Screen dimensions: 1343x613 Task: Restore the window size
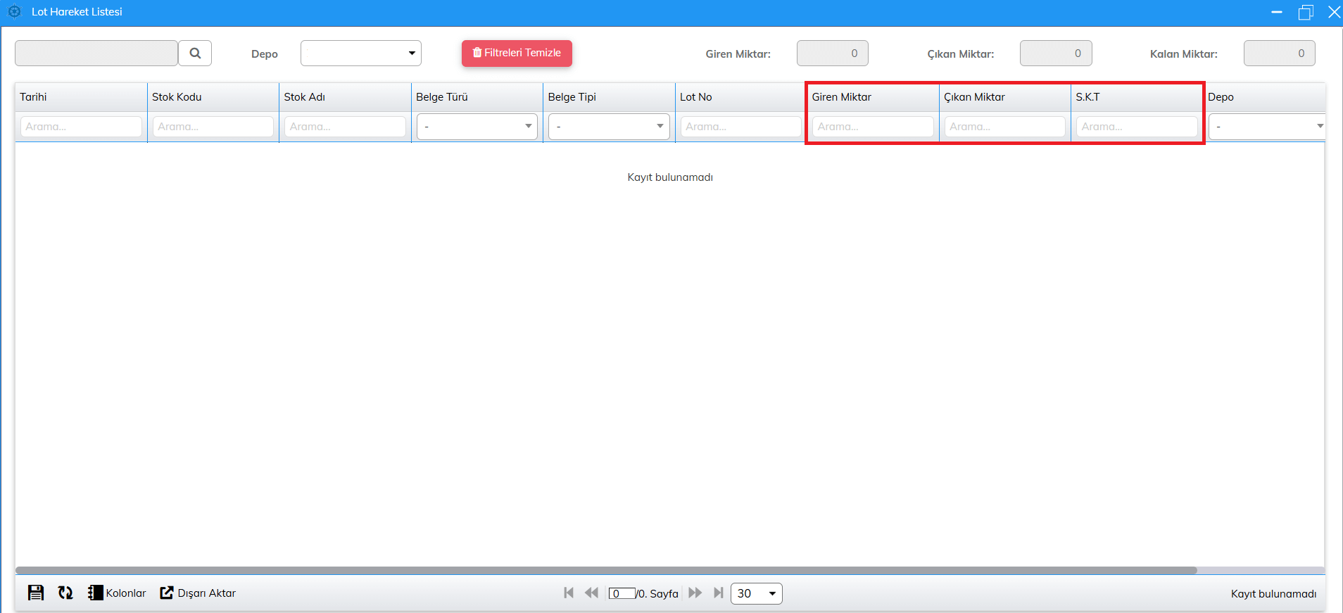(x=1306, y=12)
